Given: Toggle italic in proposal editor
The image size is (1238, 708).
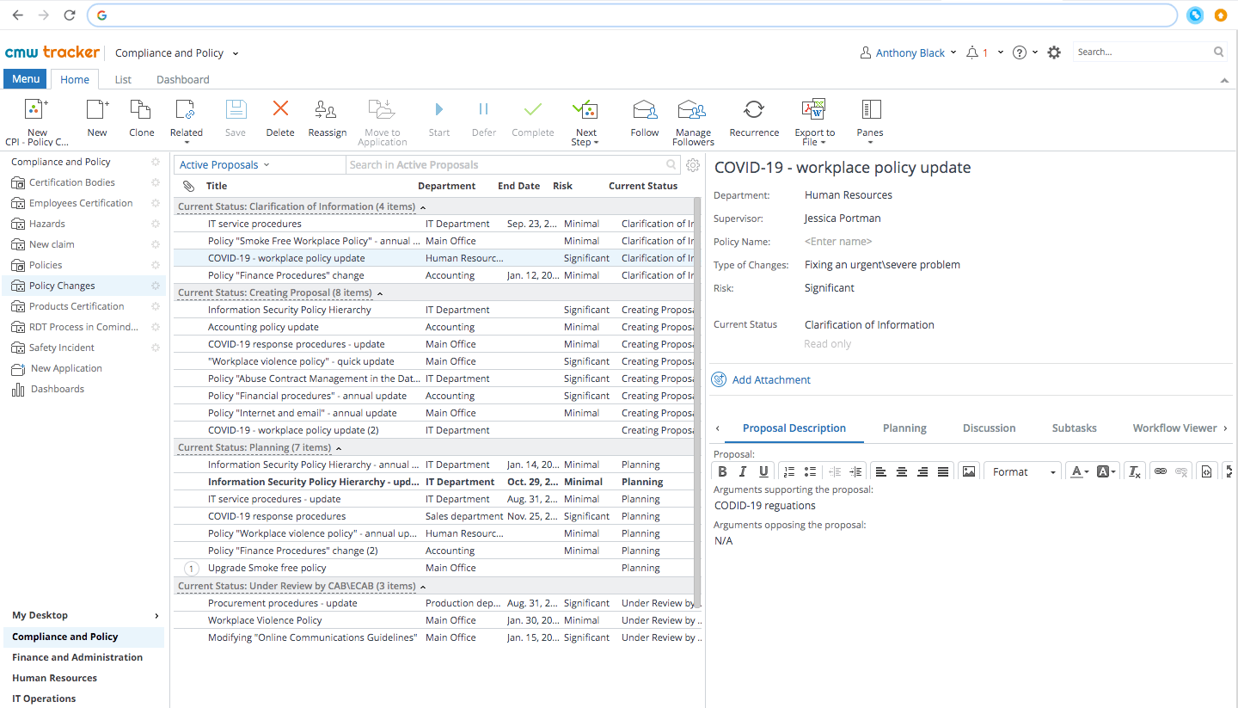Looking at the screenshot, I should (743, 471).
